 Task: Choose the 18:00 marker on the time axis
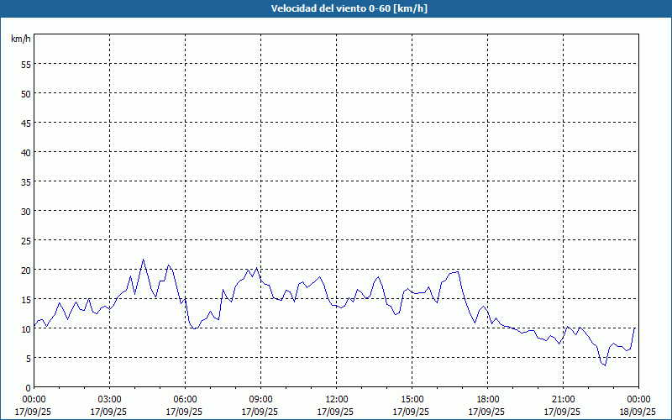tap(488, 399)
